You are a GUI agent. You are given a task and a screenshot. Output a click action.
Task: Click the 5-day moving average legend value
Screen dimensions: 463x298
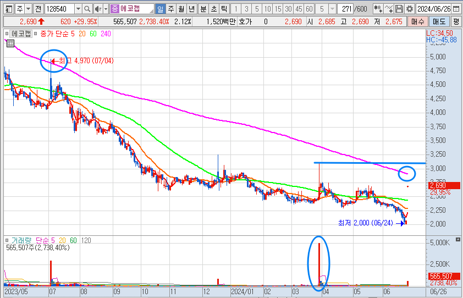[73, 34]
